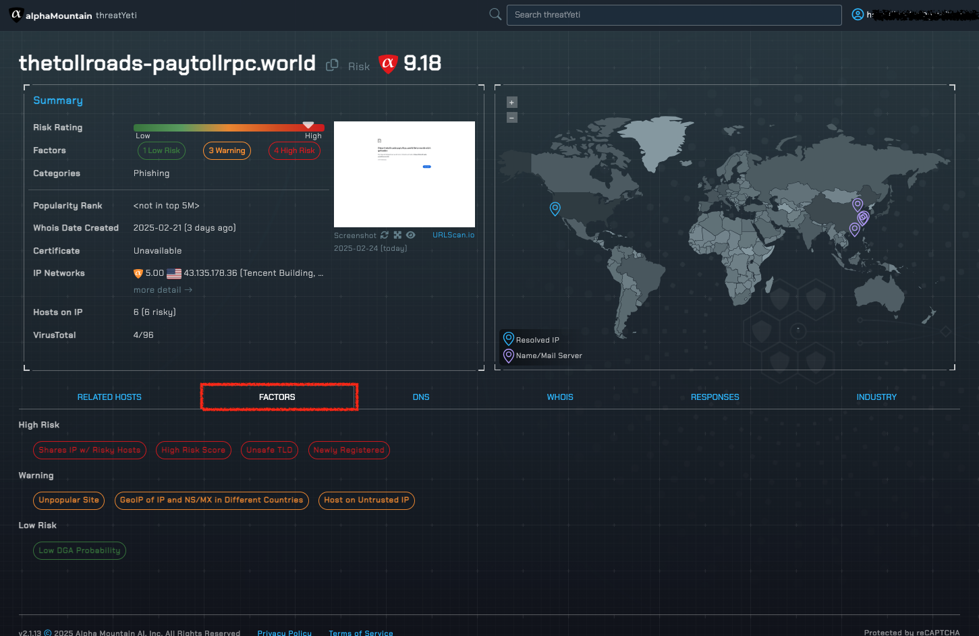The height and width of the screenshot is (636, 979).
Task: Click the VirusTotal 4/96 value
Action: pos(144,335)
